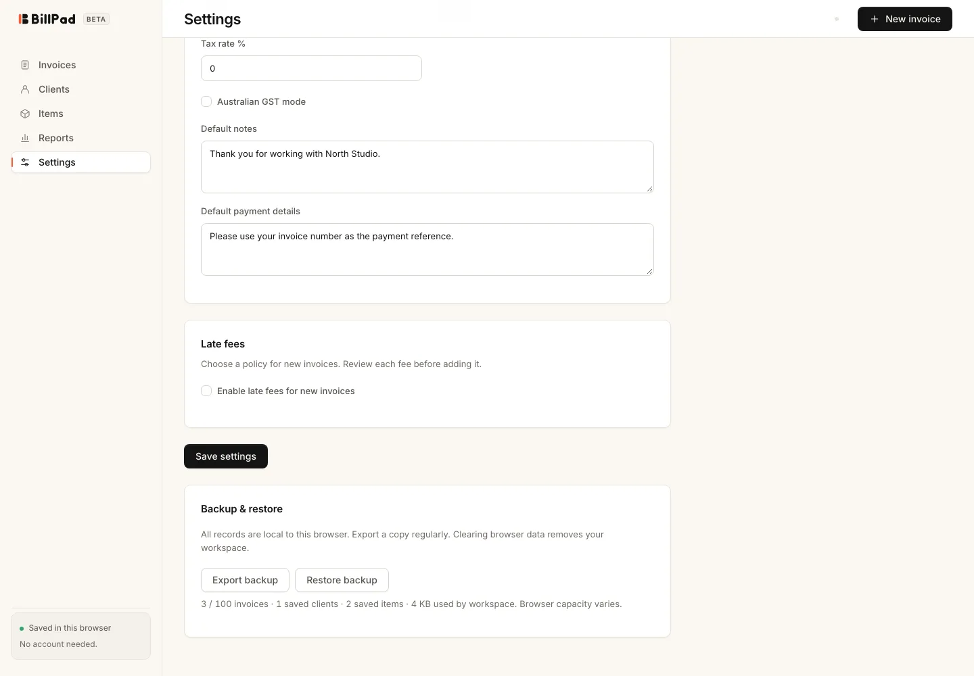
Task: Click the Settings page heading
Action: tap(212, 19)
